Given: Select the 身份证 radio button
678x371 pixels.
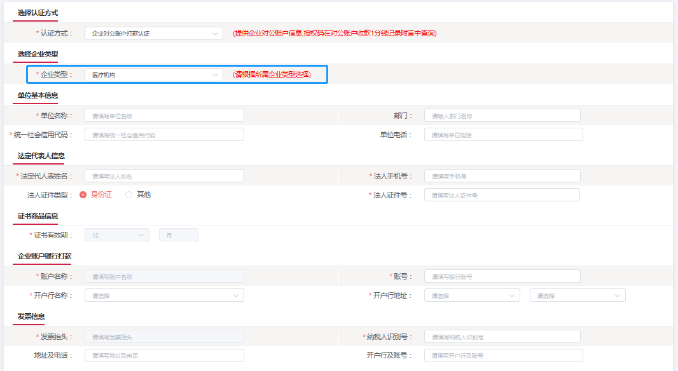Looking at the screenshot, I should (x=83, y=195).
